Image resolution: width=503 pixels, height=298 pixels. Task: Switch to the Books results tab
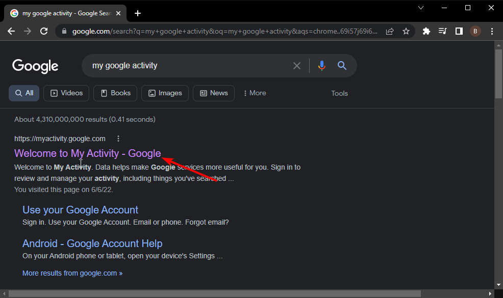pos(115,93)
